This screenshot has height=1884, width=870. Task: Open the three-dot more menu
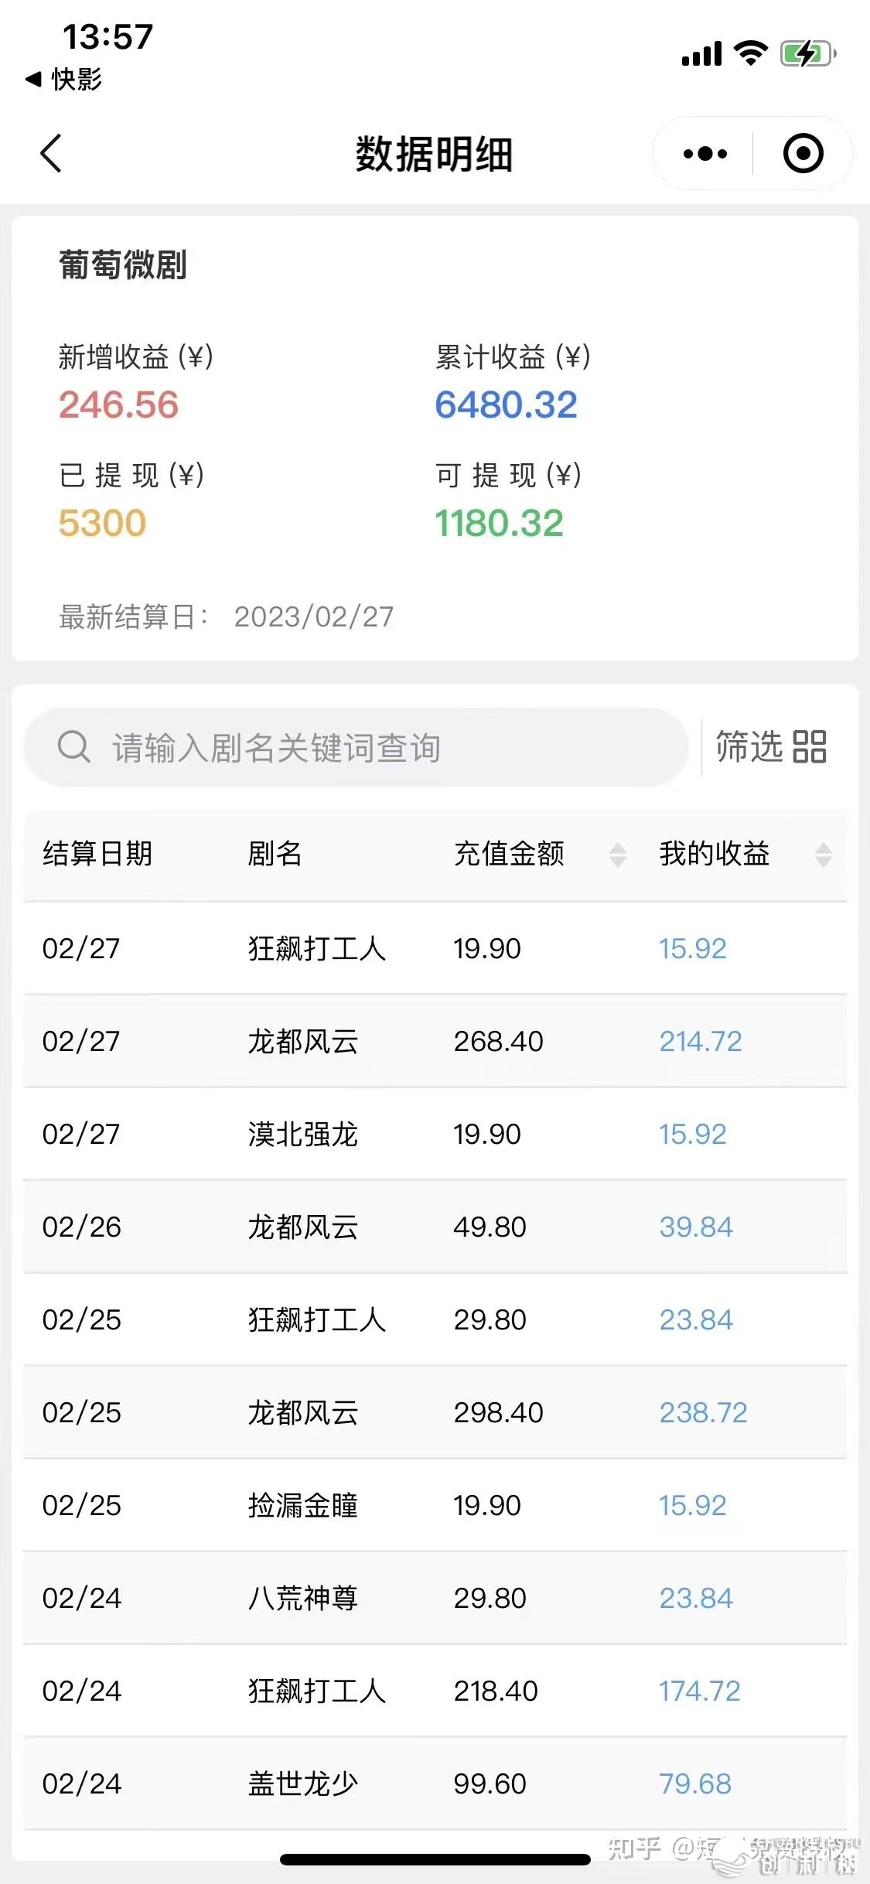coord(705,154)
